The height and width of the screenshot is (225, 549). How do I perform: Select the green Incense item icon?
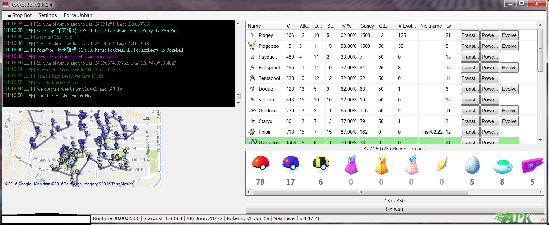click(x=502, y=165)
